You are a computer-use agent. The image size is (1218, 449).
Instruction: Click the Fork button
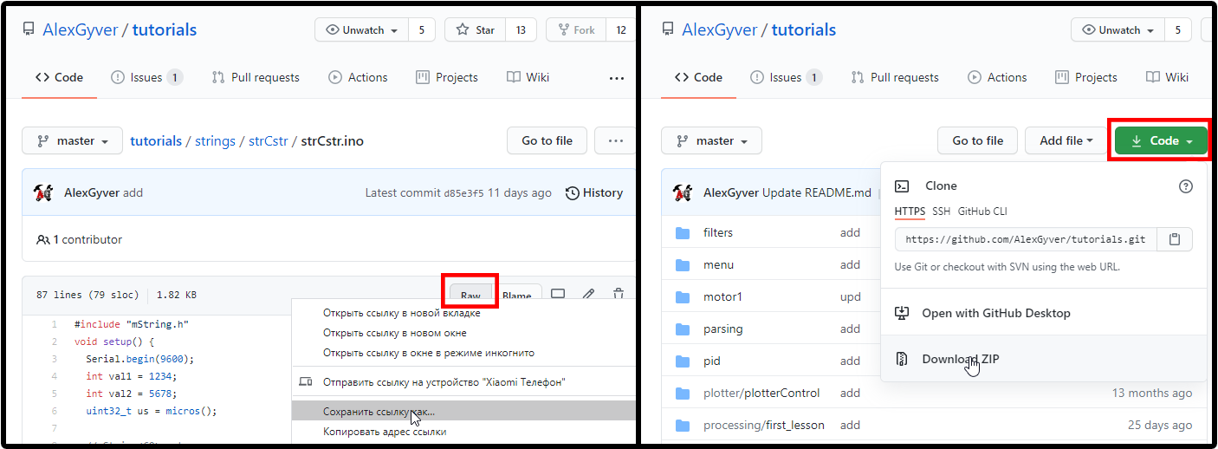click(x=575, y=29)
